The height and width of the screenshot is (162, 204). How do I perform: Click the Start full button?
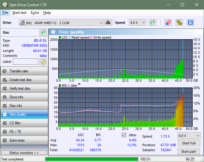(189, 143)
